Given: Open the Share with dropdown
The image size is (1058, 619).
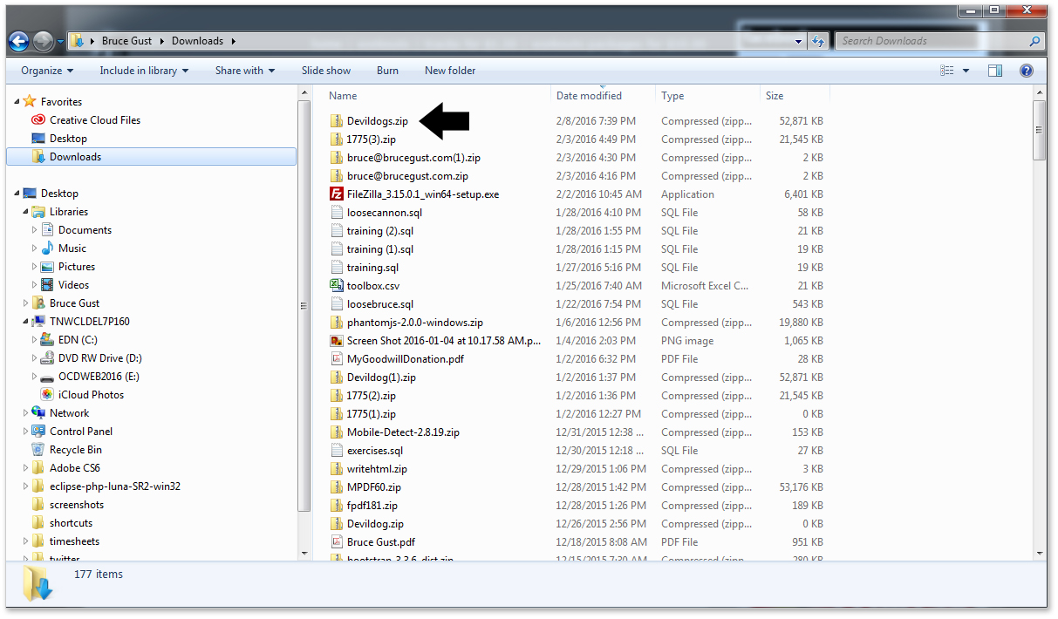Looking at the screenshot, I should (245, 71).
